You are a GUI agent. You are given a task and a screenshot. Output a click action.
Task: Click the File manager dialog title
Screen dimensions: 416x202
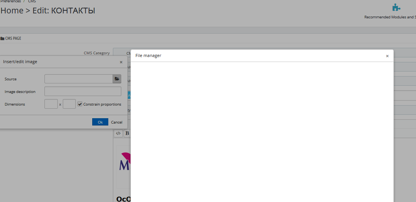[x=148, y=55]
